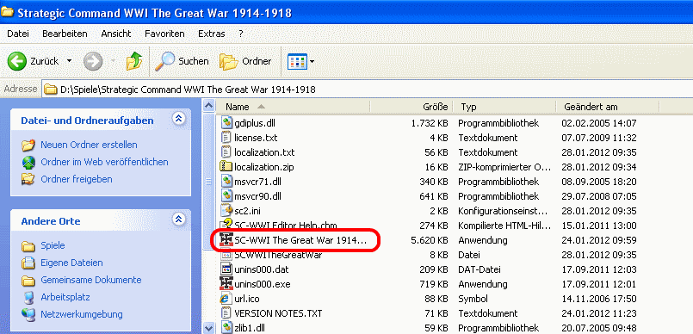Select the unins000.exe uninstaller icon
The image size is (693, 334).
(226, 283)
